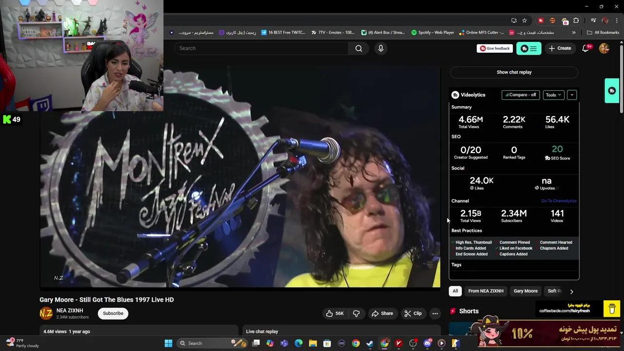624x351 pixels.
Task: Open the video more actions three-dot menu
Action: tap(435, 313)
